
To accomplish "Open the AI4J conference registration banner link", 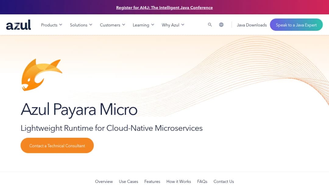I will 164,8.
